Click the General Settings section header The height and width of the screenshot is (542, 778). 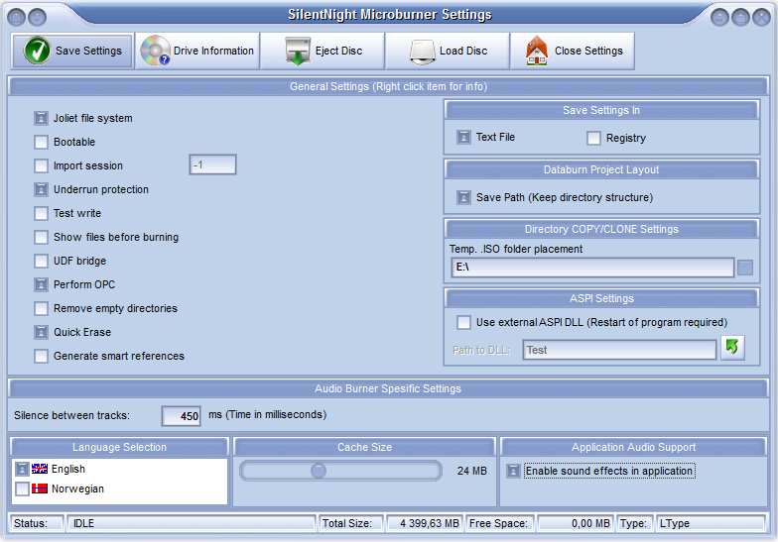(389, 86)
